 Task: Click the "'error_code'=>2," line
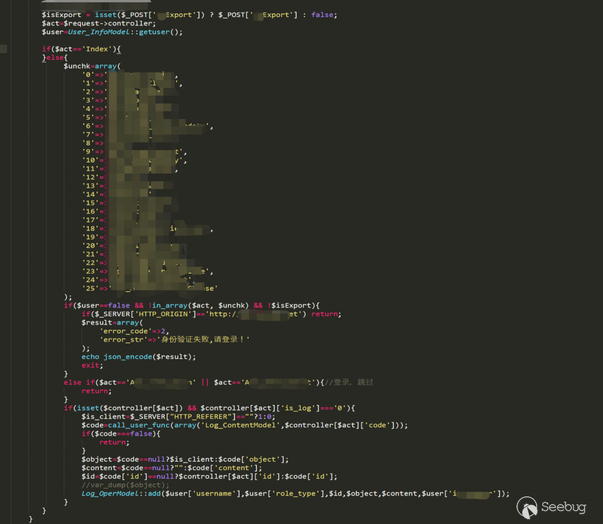click(x=134, y=331)
